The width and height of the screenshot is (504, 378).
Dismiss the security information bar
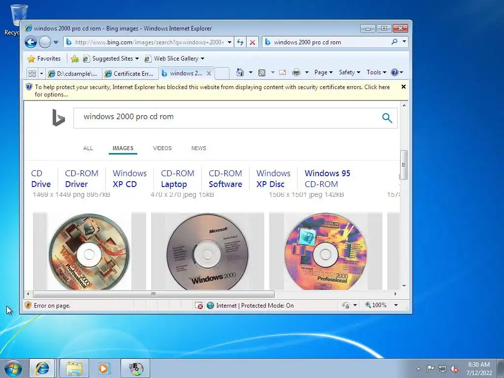[x=404, y=87]
